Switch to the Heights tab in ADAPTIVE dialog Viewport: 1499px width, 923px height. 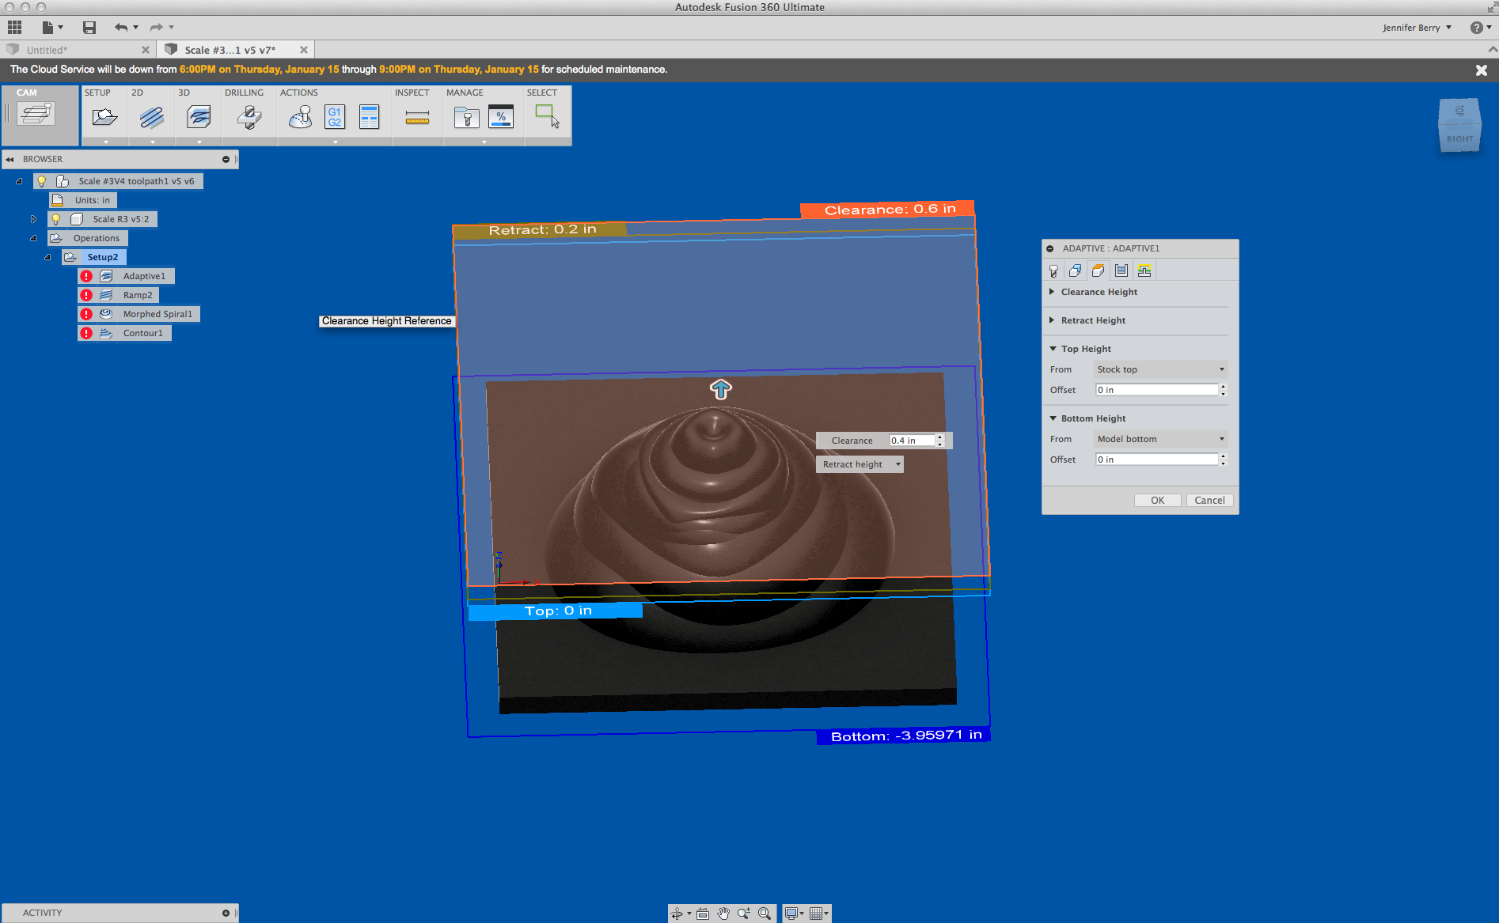point(1098,270)
